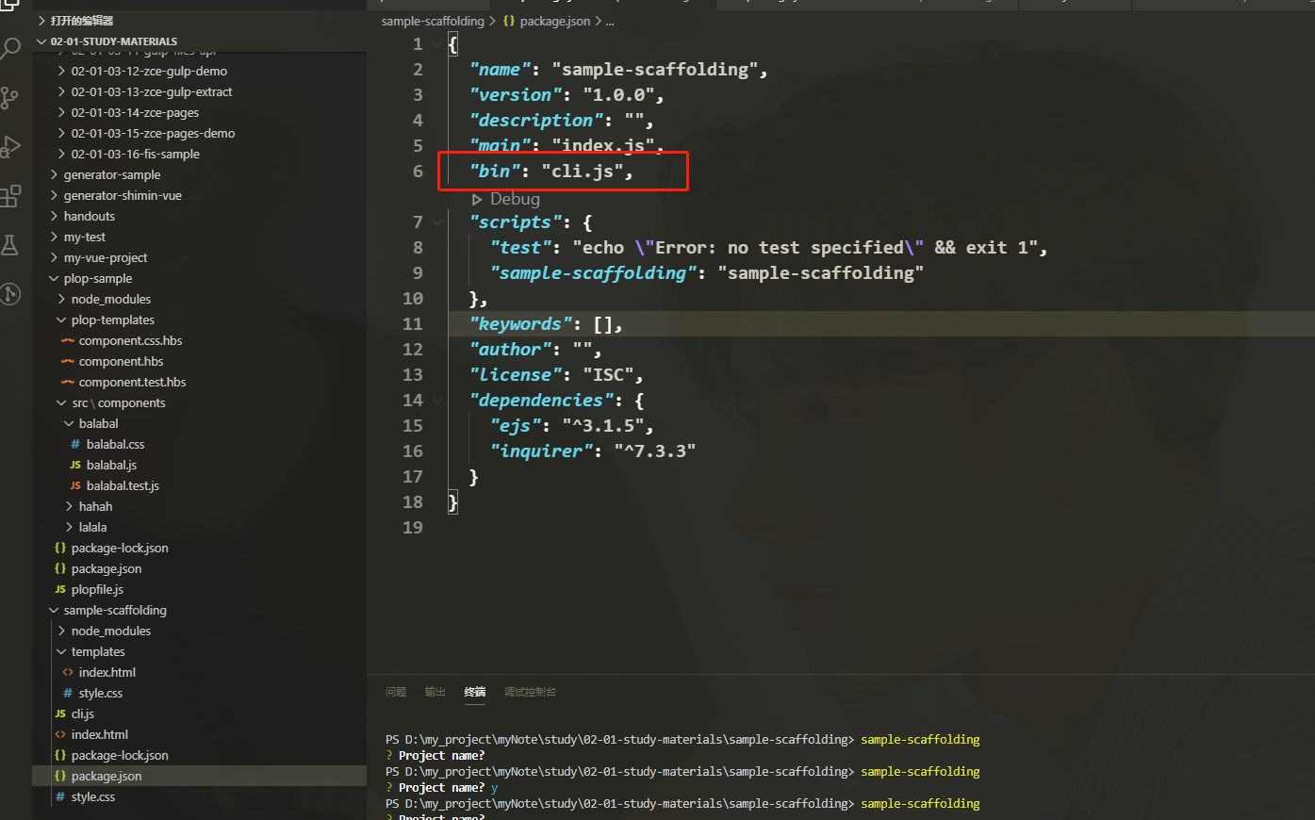Open the Source Control view

[11, 97]
